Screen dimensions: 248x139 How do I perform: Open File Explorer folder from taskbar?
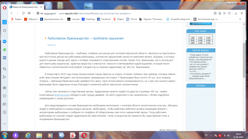click(x=39, y=135)
